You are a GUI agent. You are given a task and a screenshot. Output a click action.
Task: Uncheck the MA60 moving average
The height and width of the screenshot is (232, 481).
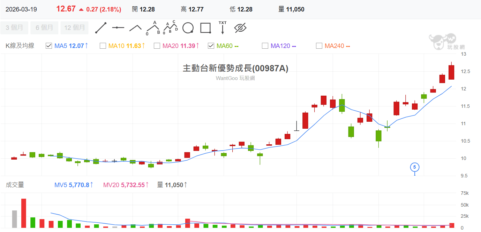tap(211, 46)
